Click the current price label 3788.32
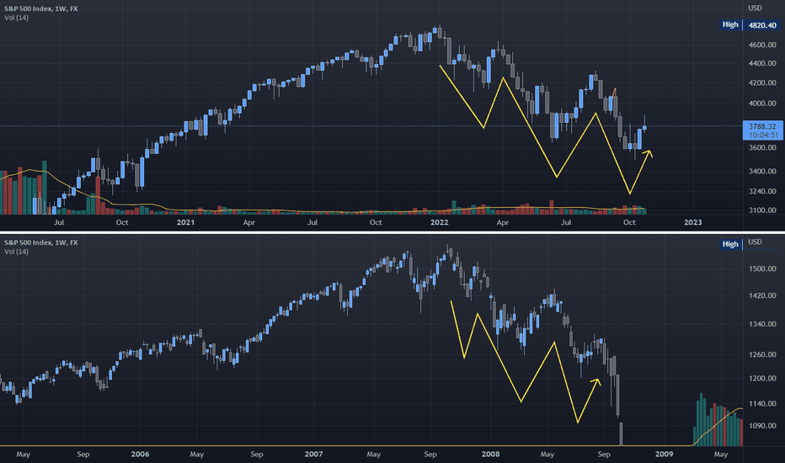785x463 pixels. [x=762, y=126]
